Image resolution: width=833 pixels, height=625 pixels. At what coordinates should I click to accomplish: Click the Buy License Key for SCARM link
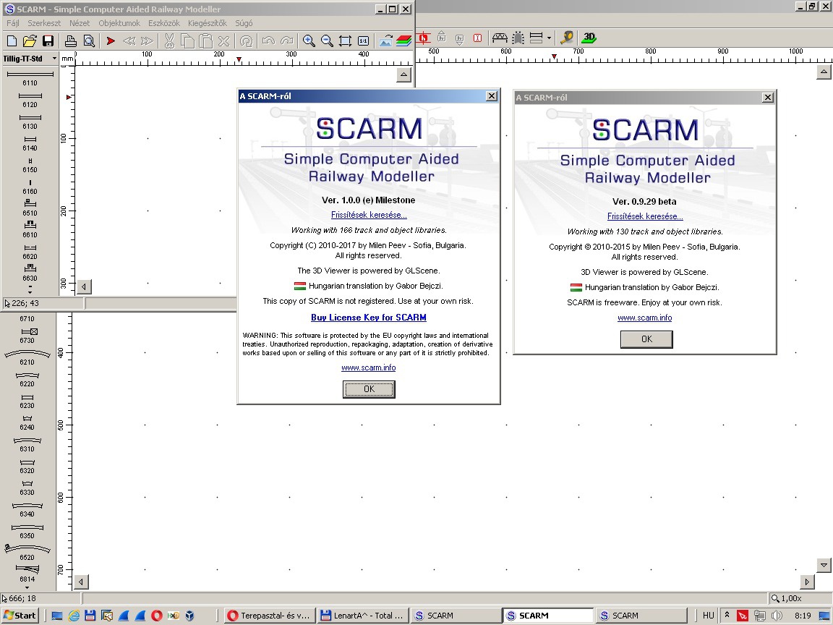pos(369,318)
